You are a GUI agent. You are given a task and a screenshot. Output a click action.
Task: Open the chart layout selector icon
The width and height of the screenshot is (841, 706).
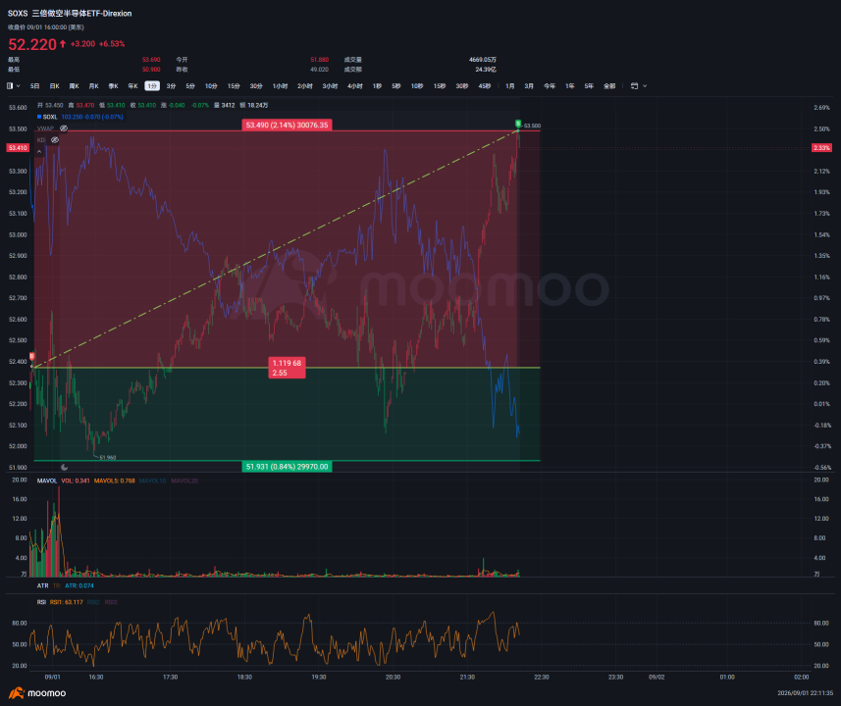10,85
